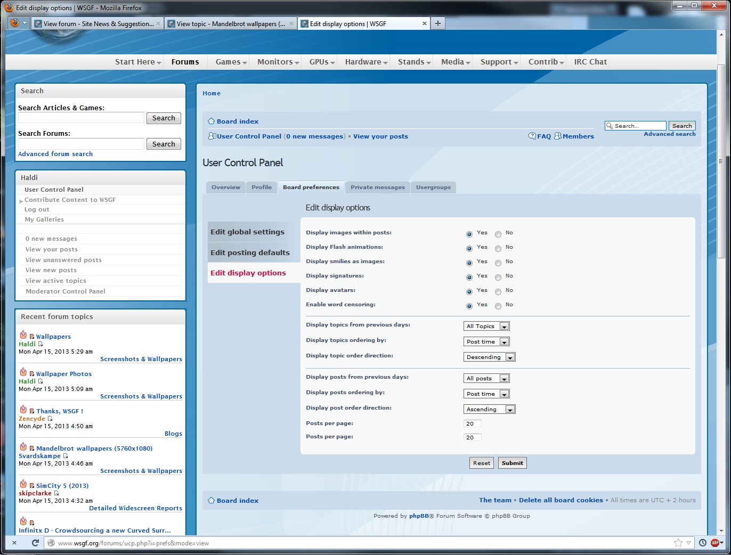Screen dimensions: 731x555
Task: Click the View your posts header link
Action: (380, 136)
